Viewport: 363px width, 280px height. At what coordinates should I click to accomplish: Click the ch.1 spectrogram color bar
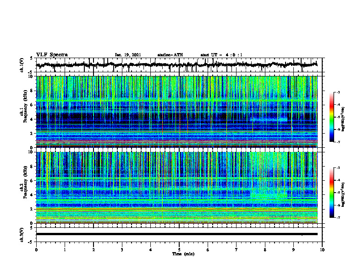tap(331, 117)
